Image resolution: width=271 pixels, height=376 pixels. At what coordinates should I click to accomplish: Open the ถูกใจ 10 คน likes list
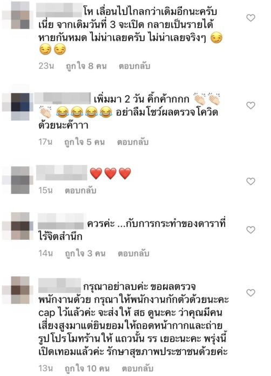point(87,368)
